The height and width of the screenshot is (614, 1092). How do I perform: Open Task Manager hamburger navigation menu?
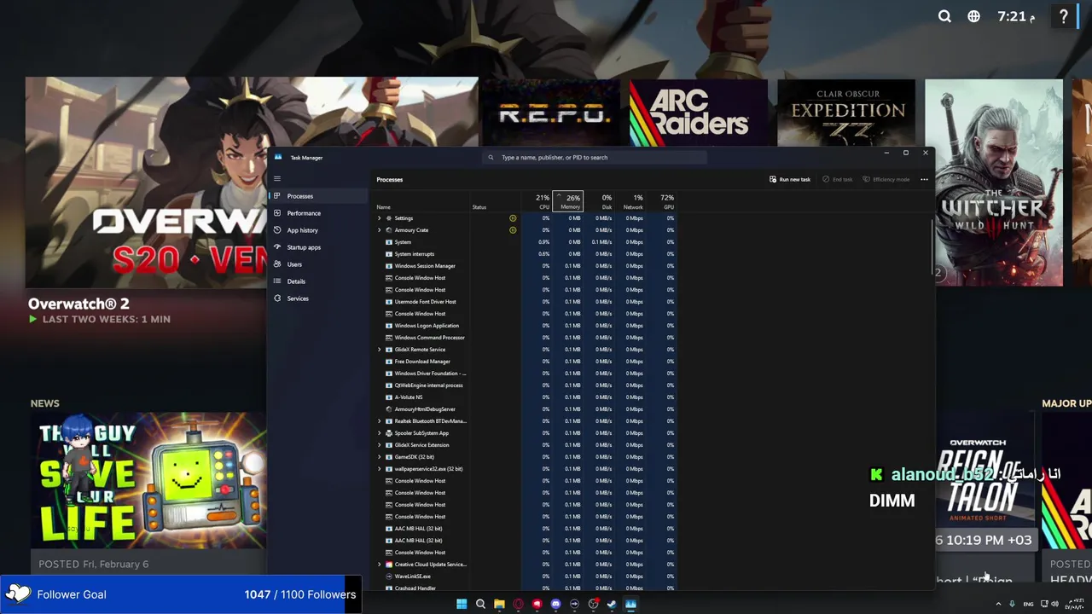(276, 179)
